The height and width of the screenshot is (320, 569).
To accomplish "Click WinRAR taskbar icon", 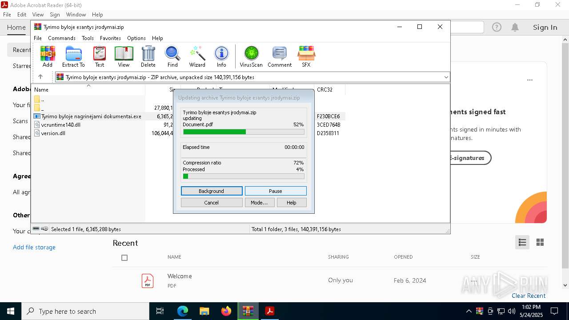I will pyautogui.click(x=248, y=311).
